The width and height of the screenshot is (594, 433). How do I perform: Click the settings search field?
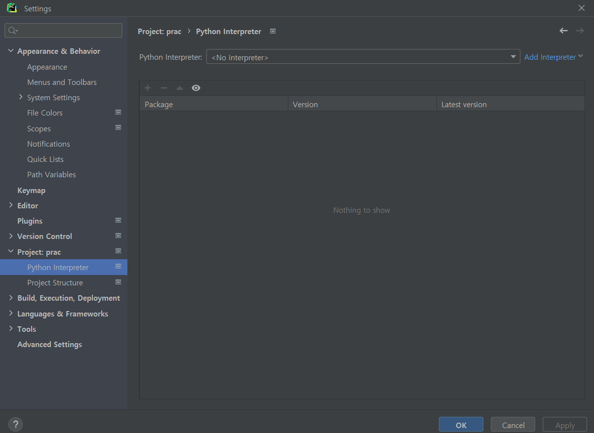[x=63, y=31]
